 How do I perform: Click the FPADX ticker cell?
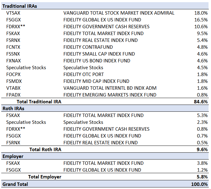tap(13, 95)
